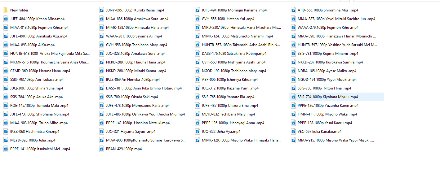440x196 pixels.
Task: Select the NDRA-105.1080p file name
Action: click(327, 71)
